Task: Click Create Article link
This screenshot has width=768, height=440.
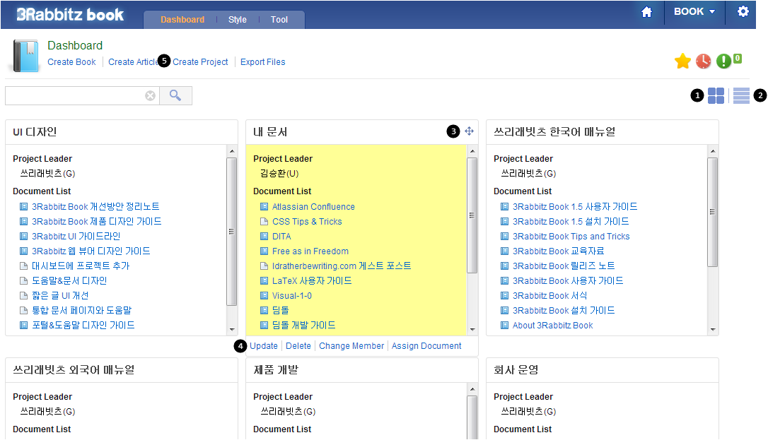Action: (133, 62)
